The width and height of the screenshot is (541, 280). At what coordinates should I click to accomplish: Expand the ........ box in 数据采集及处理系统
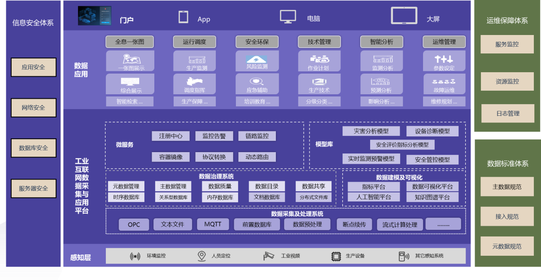tap(443, 224)
